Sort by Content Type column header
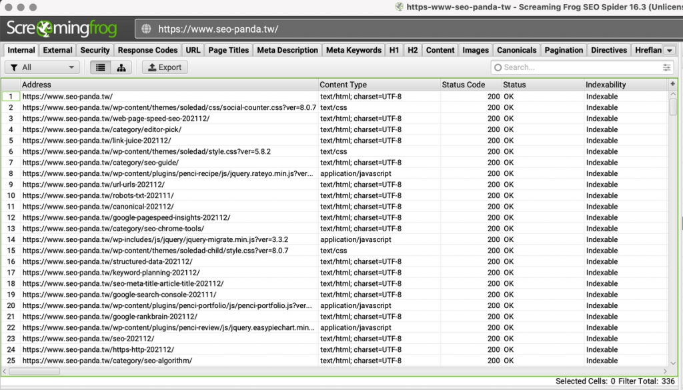683x390 pixels. pyautogui.click(x=379, y=85)
